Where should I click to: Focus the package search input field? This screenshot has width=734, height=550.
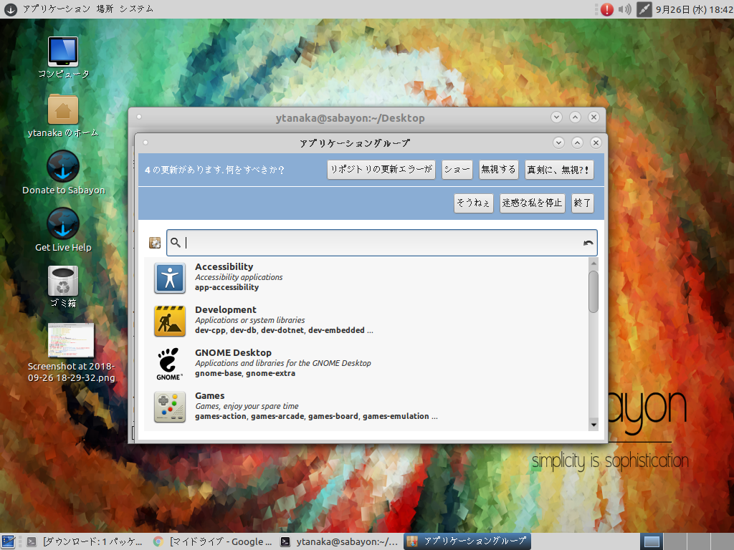point(380,243)
